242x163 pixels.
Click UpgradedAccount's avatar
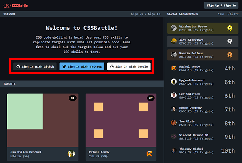[174, 82]
